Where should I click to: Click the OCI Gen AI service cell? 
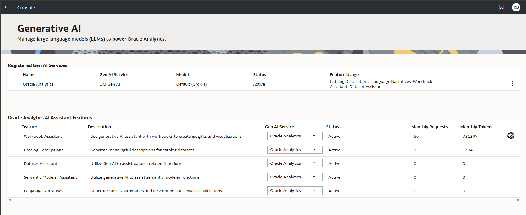(x=110, y=84)
